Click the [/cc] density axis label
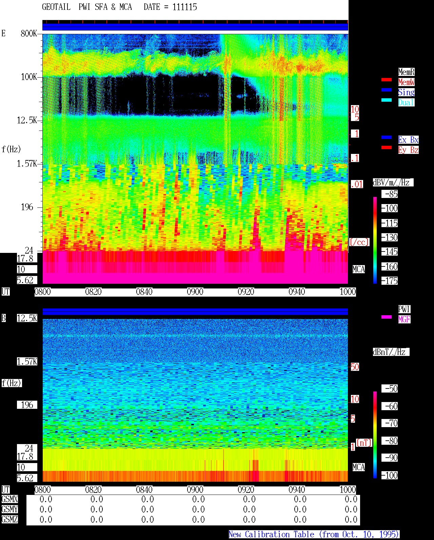Viewport: 434px width, 540px height. click(359, 242)
